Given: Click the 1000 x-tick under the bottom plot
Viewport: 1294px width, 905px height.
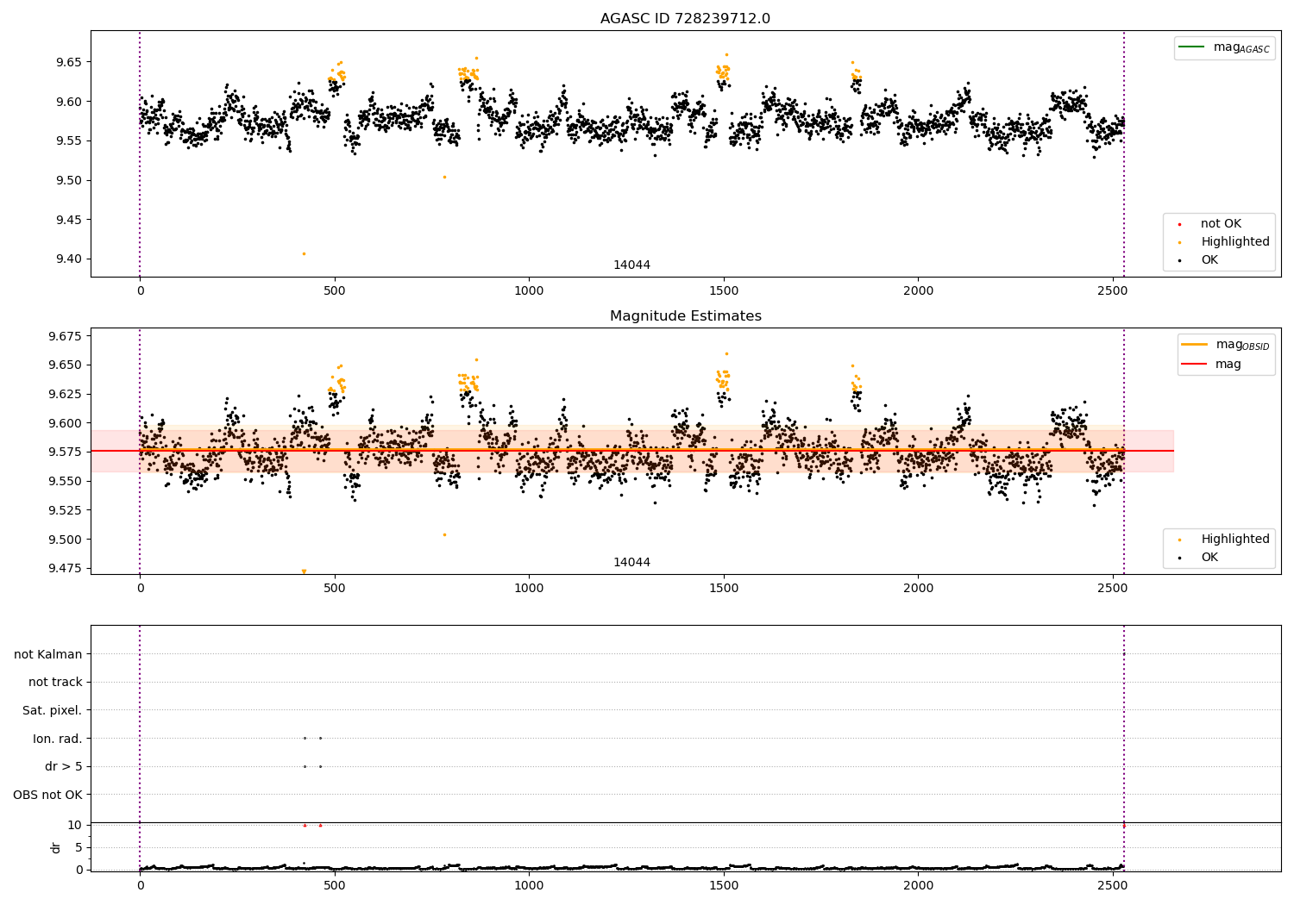Looking at the screenshot, I should coord(529,885).
